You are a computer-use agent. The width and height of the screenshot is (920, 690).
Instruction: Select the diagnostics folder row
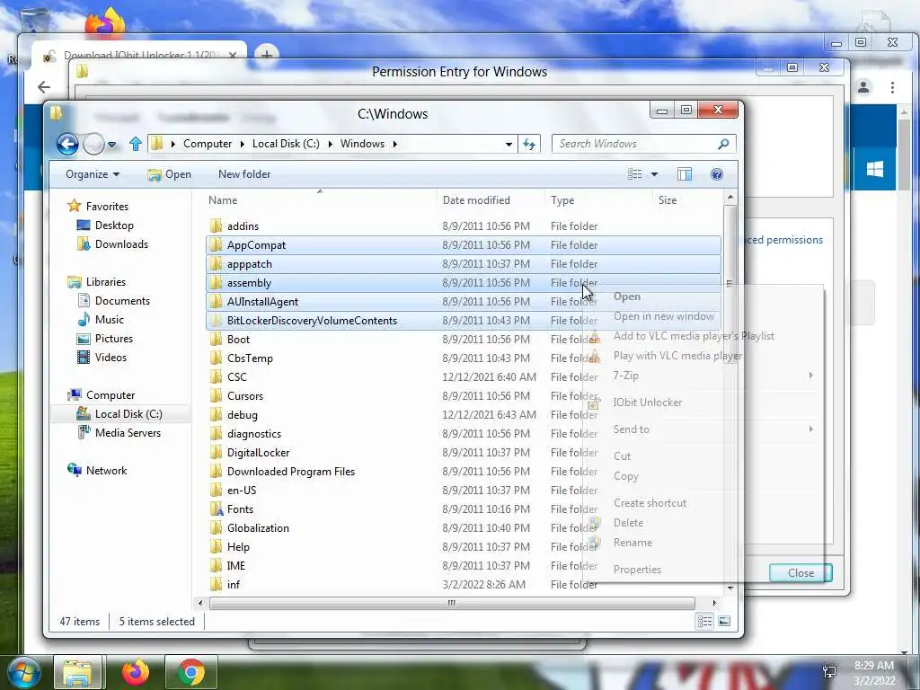pos(464,434)
